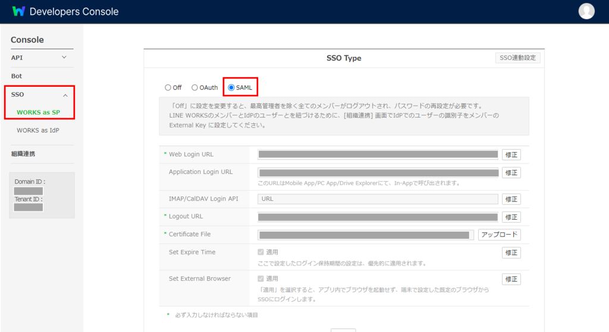Select the OAuth radio button
Viewport: 609px width, 332px height.
click(194, 87)
